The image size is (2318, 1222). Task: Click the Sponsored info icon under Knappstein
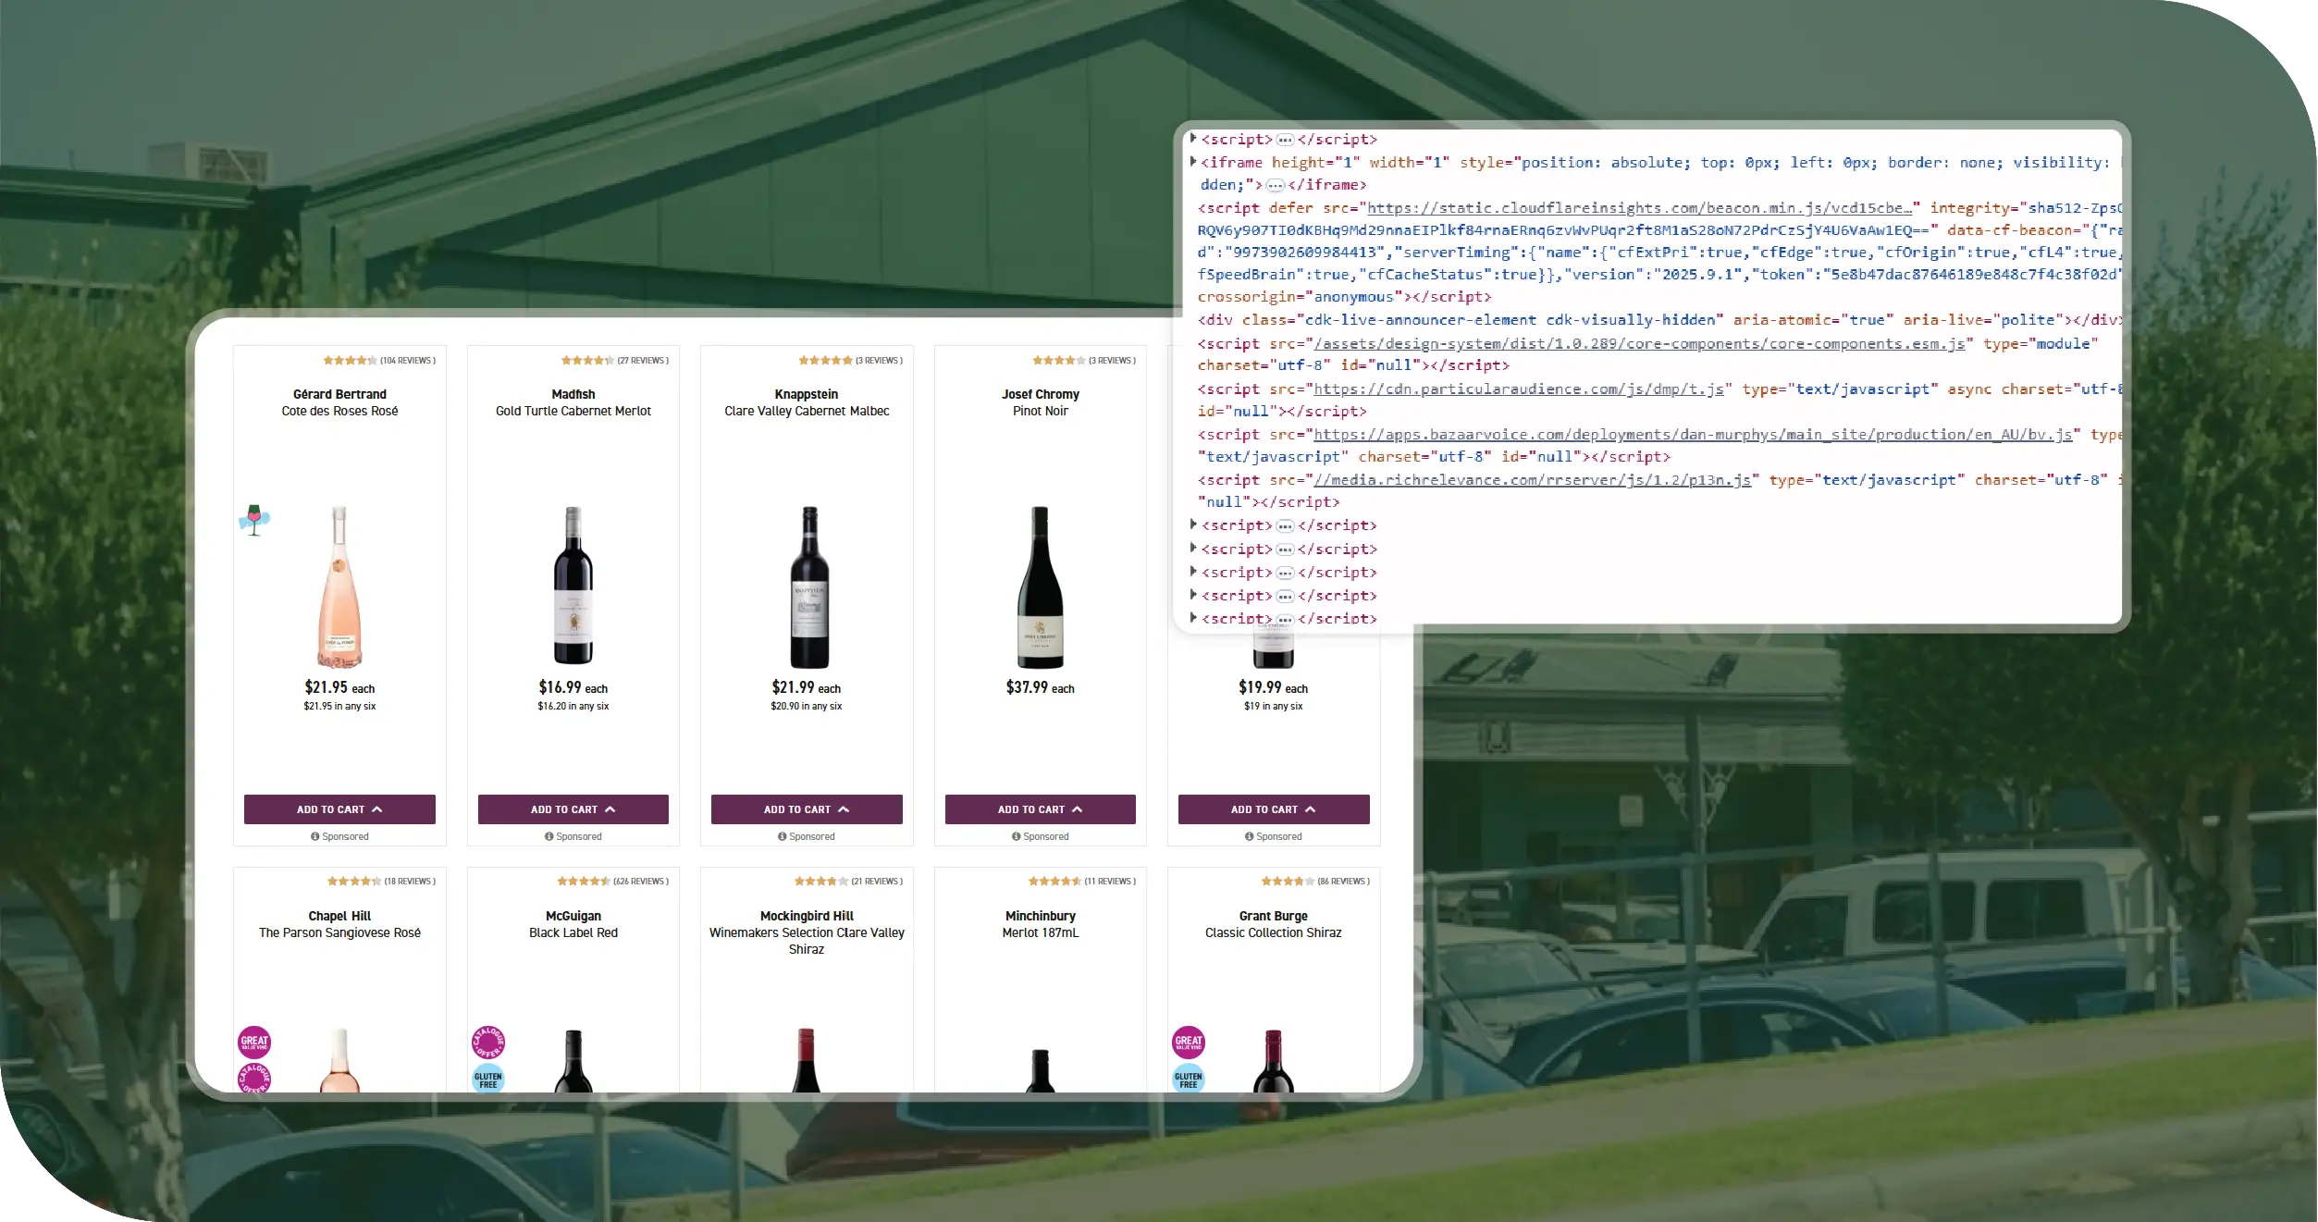coord(781,836)
